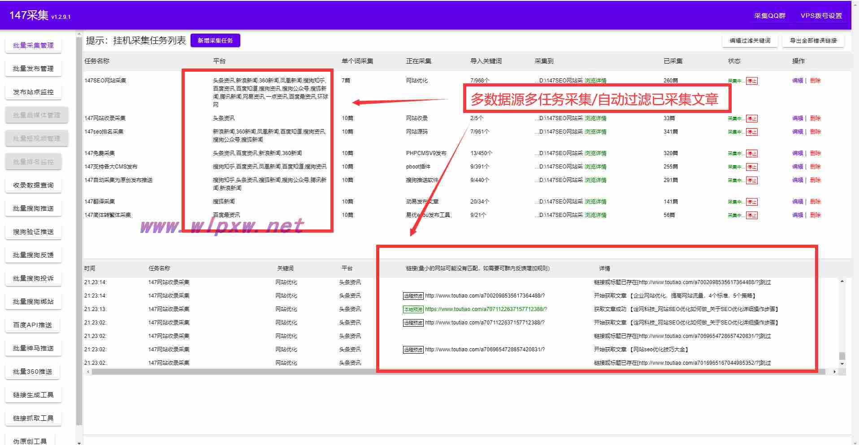Click the 已采集 column header
The height and width of the screenshot is (445, 859).
(673, 61)
